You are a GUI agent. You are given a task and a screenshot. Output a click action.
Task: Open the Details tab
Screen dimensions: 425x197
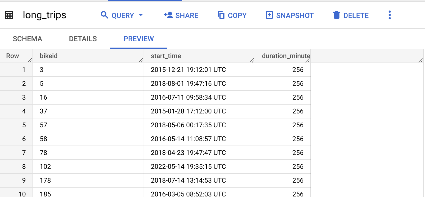tap(83, 39)
